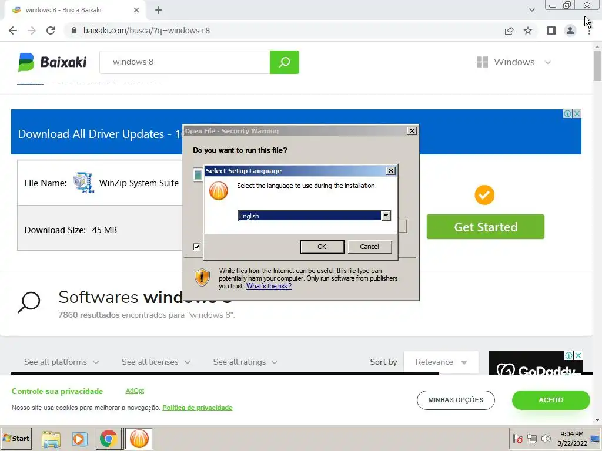Bookmark this page with star icon
The height and width of the screenshot is (451, 602).
tap(528, 31)
